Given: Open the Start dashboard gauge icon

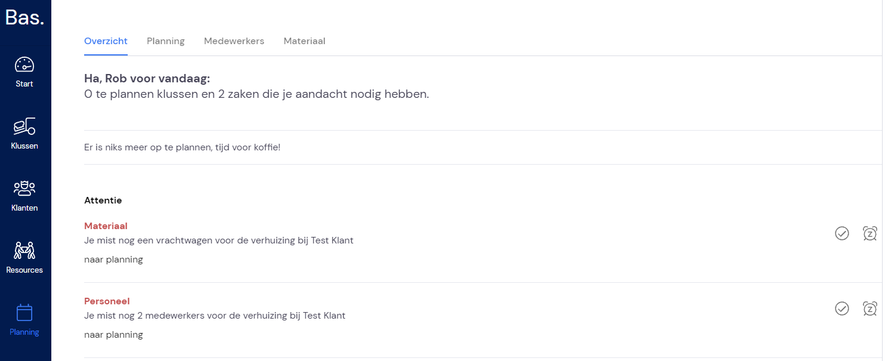Looking at the screenshot, I should [24, 64].
